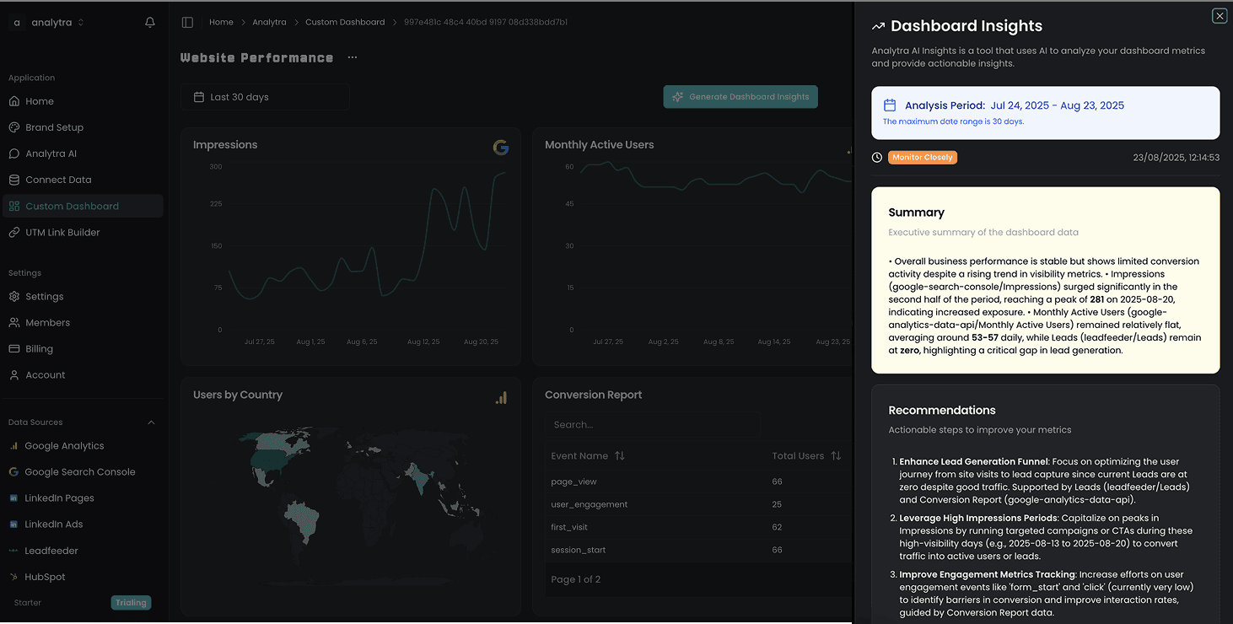Click the Conversion Report search field

click(x=652, y=426)
